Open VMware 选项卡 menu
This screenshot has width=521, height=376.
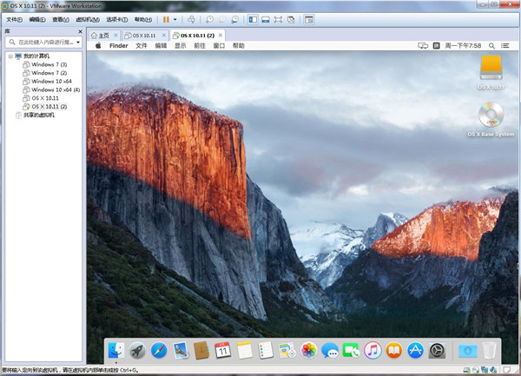coord(117,20)
